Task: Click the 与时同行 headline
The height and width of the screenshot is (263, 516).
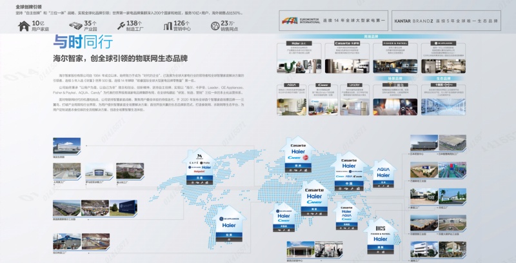Action: click(x=83, y=42)
